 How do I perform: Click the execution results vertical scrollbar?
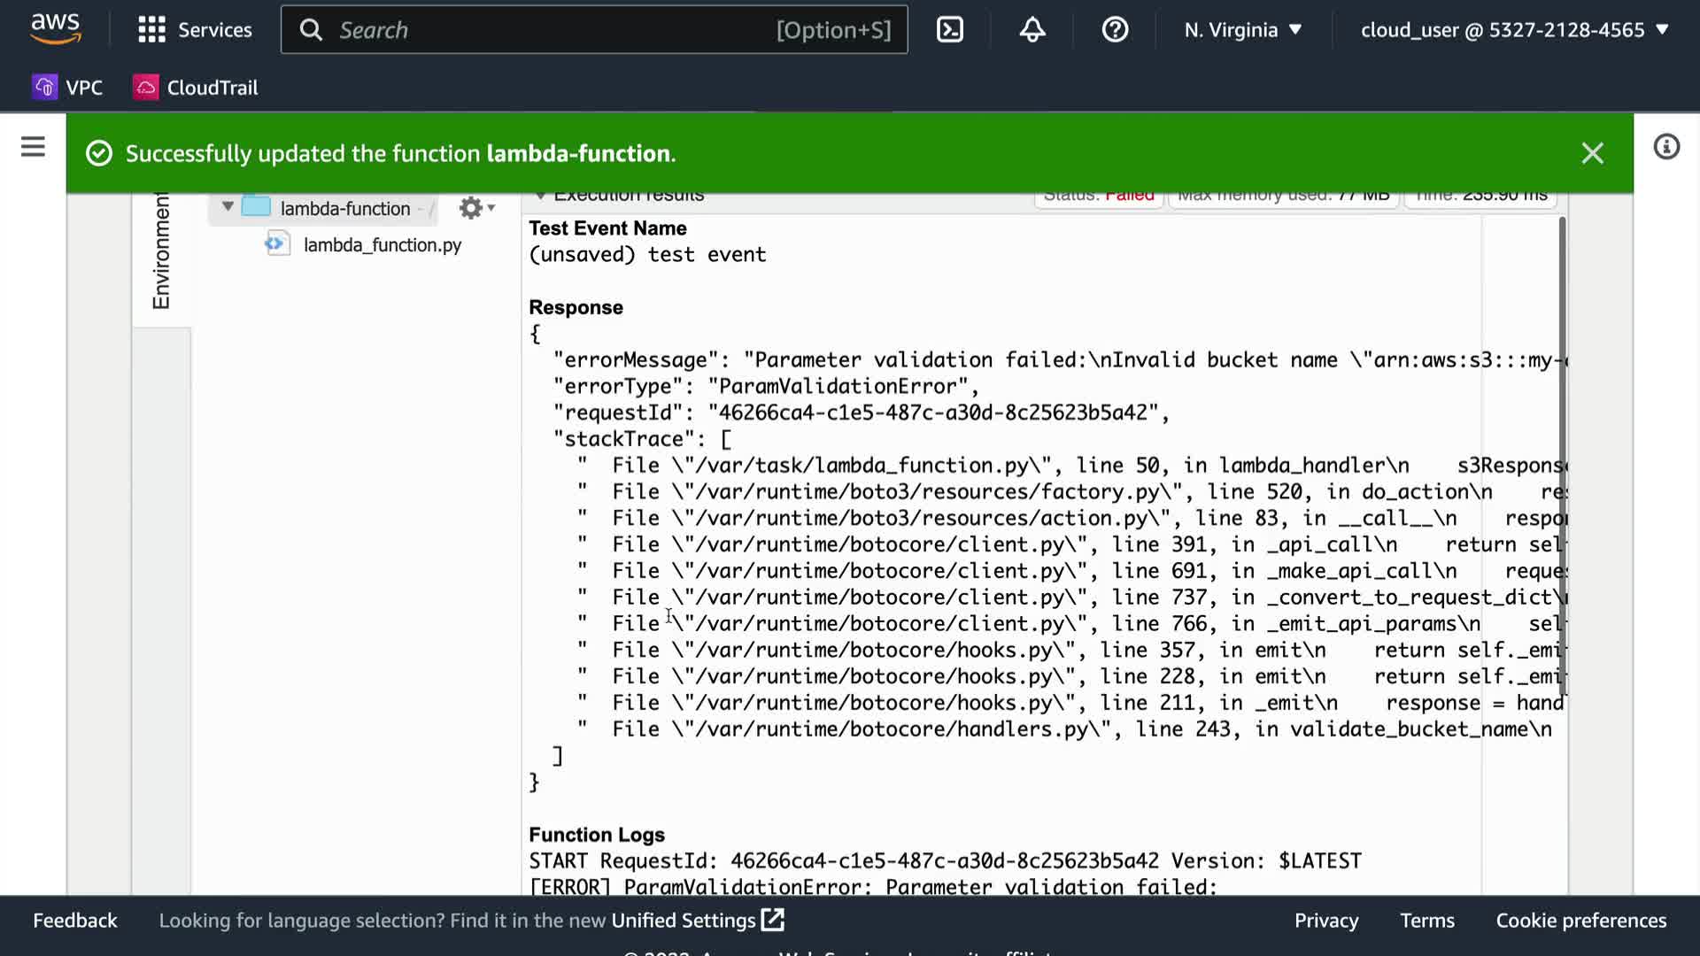pos(1562,455)
